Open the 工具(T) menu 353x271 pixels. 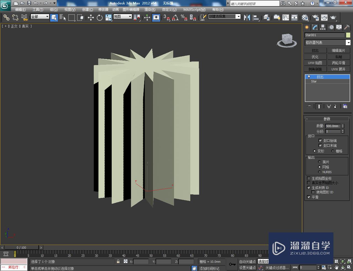pos(38,9)
